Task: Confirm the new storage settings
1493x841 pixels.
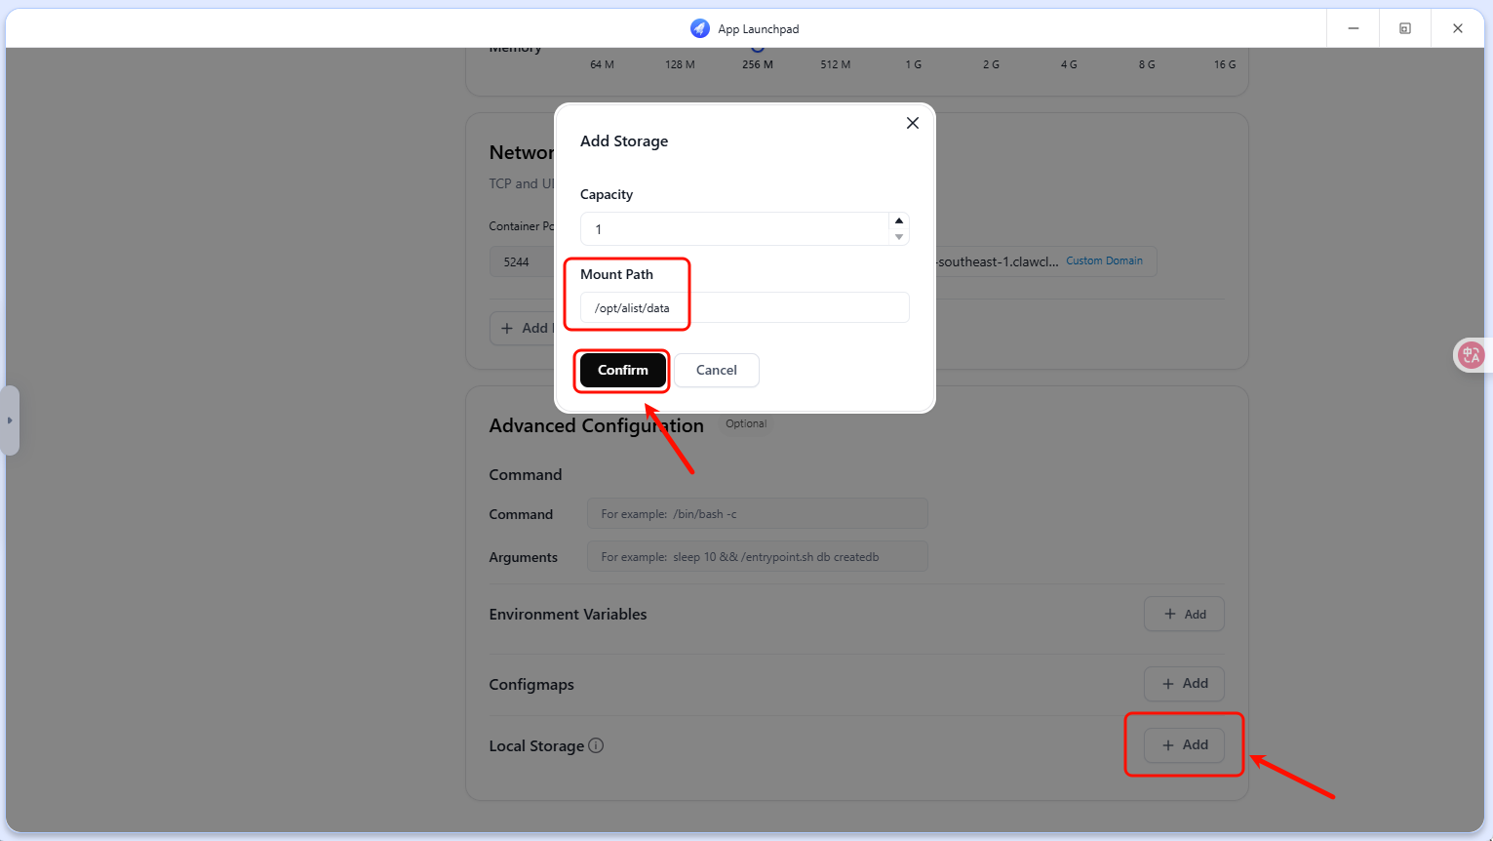Action: click(x=622, y=371)
